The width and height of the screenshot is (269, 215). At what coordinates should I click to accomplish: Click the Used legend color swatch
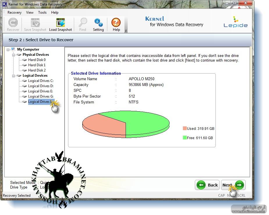point(185,128)
